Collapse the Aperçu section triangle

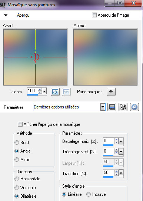pyautogui.click(x=6, y=16)
